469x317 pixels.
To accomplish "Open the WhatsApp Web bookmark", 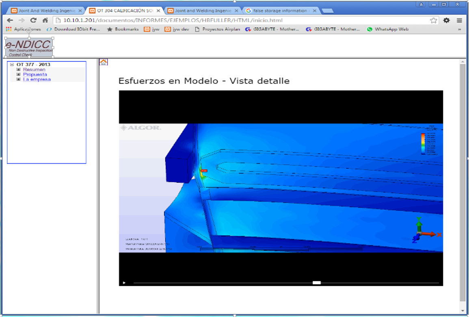I will tap(387, 29).
